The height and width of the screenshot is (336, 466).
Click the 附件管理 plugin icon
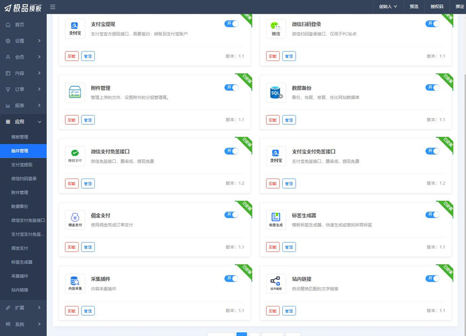pyautogui.click(x=75, y=93)
